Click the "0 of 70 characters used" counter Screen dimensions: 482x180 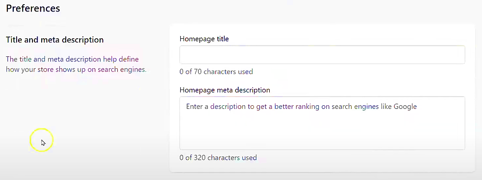[216, 72]
